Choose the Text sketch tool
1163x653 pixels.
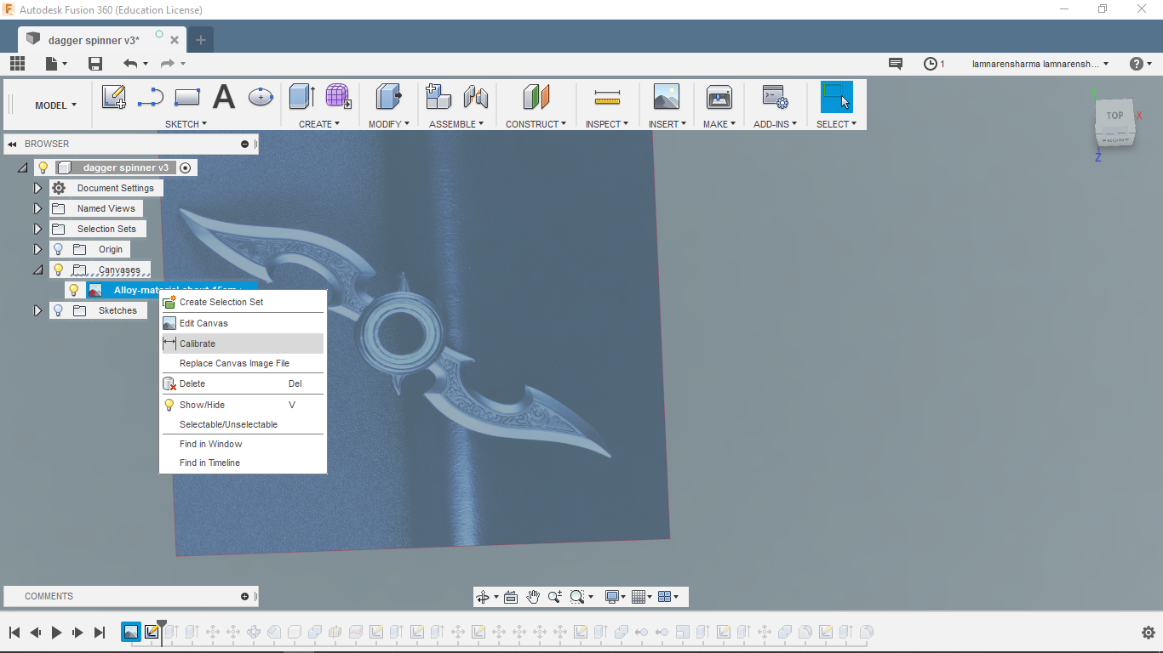pos(224,97)
